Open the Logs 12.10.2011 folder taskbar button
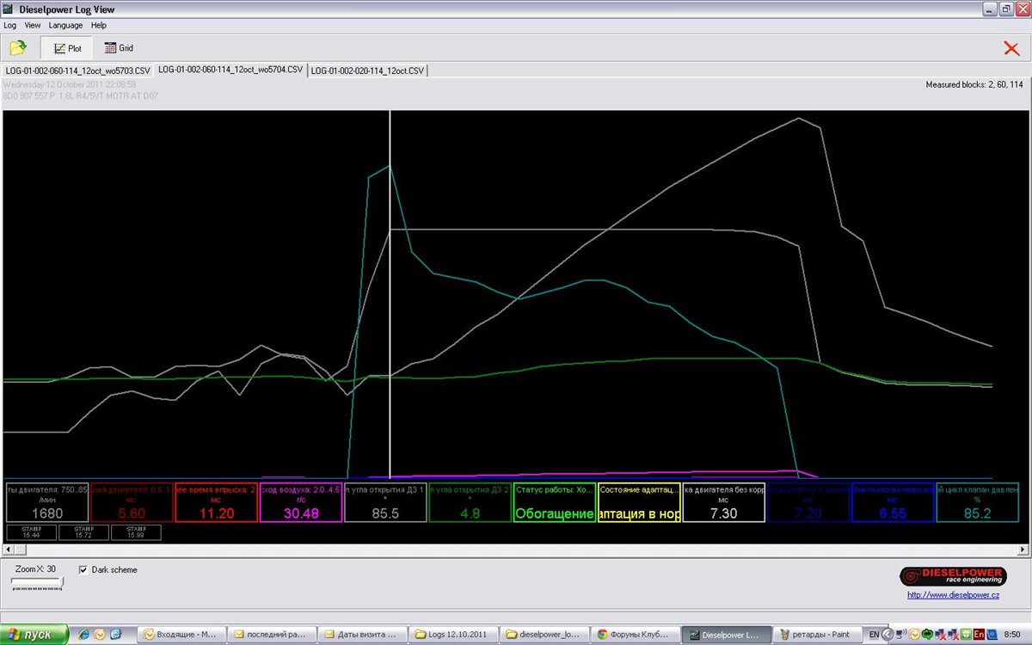 click(x=453, y=635)
